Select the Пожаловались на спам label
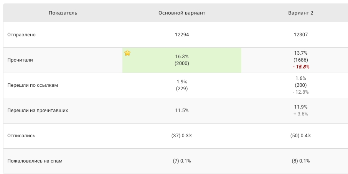The height and width of the screenshot is (174, 348). click(35, 161)
